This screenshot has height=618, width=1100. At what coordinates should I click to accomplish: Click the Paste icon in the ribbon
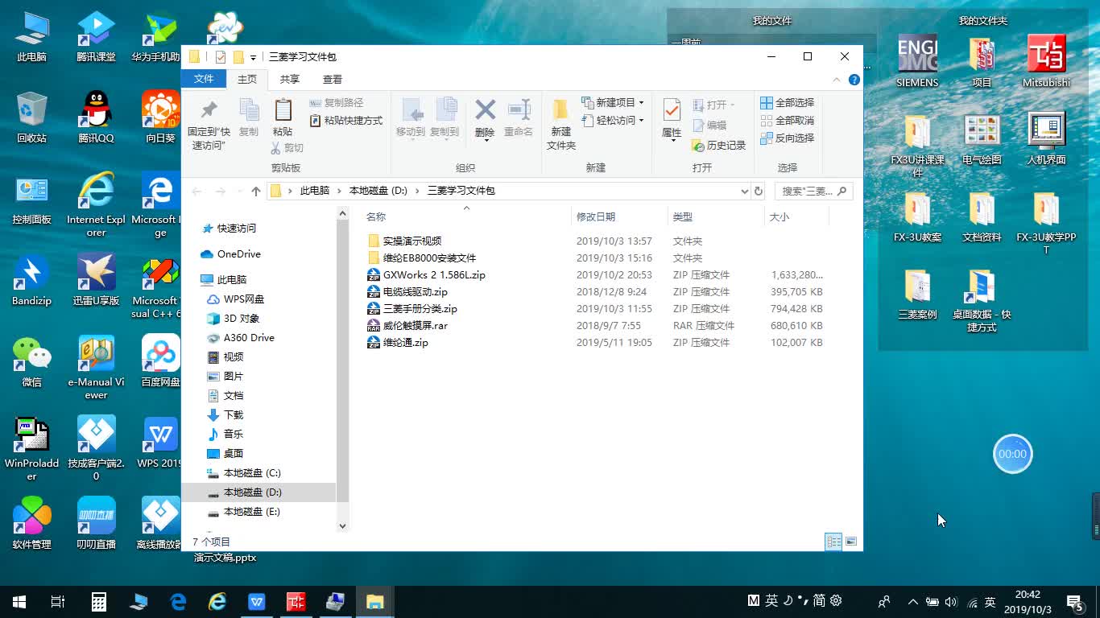[x=283, y=110]
